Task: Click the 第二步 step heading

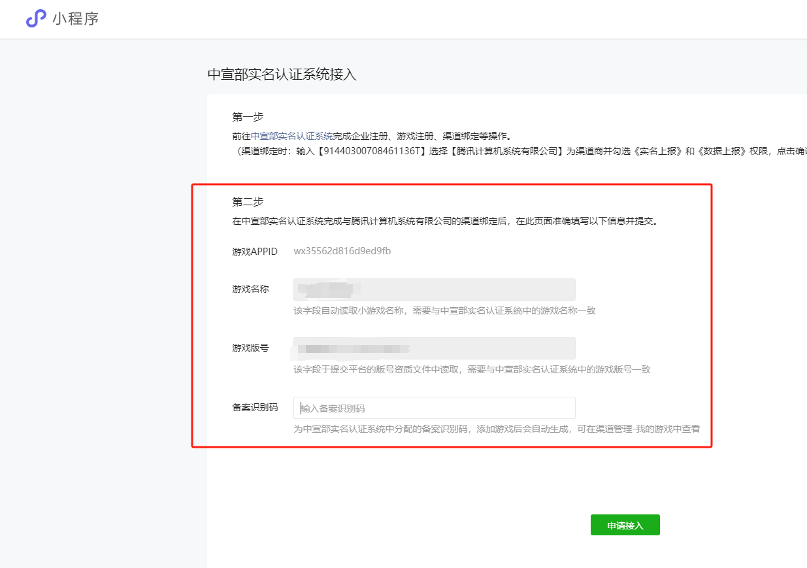Action: click(x=248, y=202)
